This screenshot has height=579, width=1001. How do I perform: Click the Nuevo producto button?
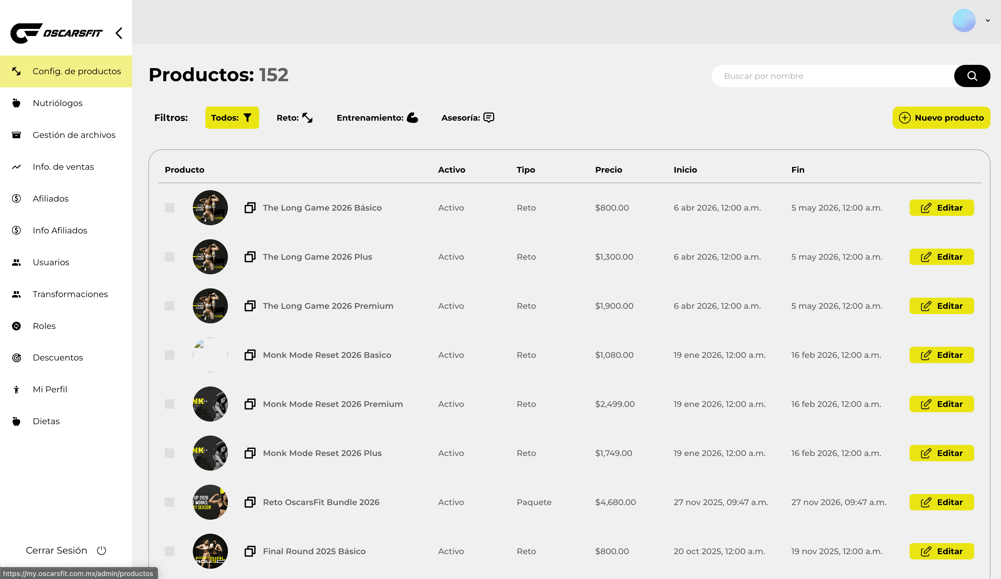941,117
